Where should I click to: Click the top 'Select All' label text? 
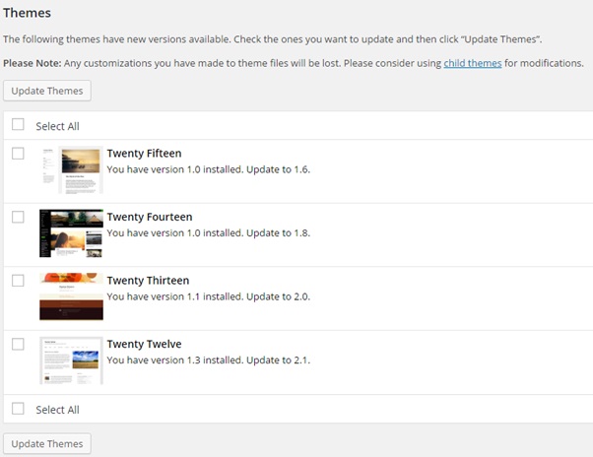pos(57,126)
